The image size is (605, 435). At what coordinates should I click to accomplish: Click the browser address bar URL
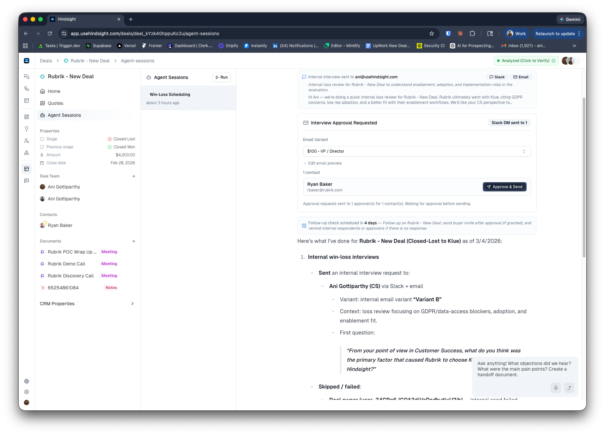point(145,34)
